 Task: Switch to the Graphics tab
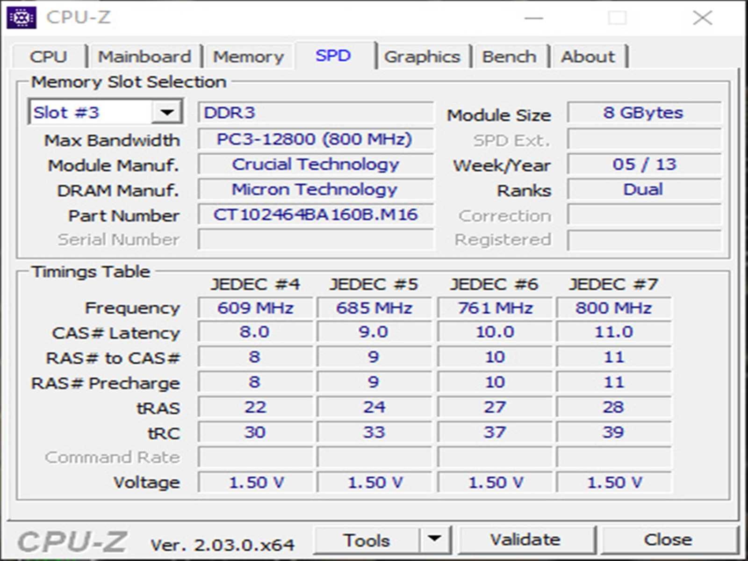[x=423, y=57]
